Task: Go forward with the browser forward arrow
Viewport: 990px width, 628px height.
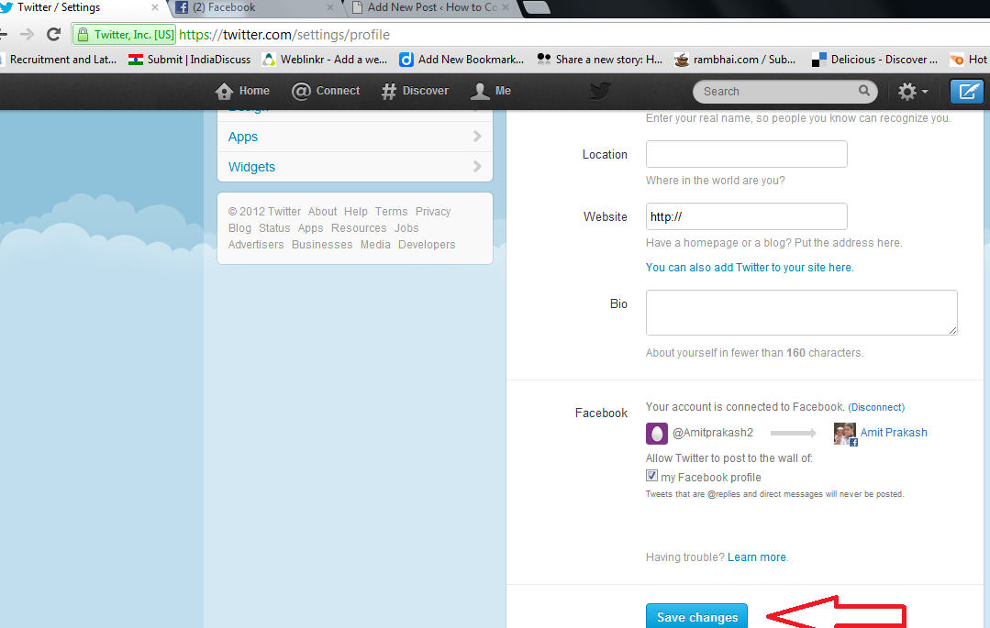Action: [27, 34]
